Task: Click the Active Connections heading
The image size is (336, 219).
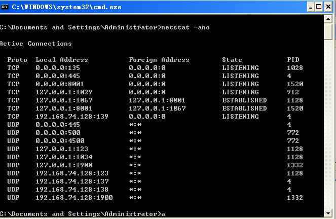Action: pos(35,44)
